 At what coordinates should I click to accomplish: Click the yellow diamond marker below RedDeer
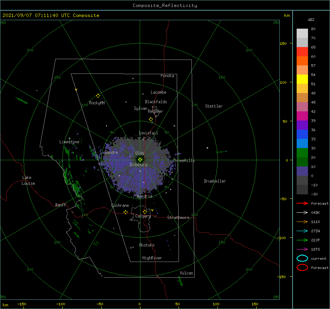[151, 119]
